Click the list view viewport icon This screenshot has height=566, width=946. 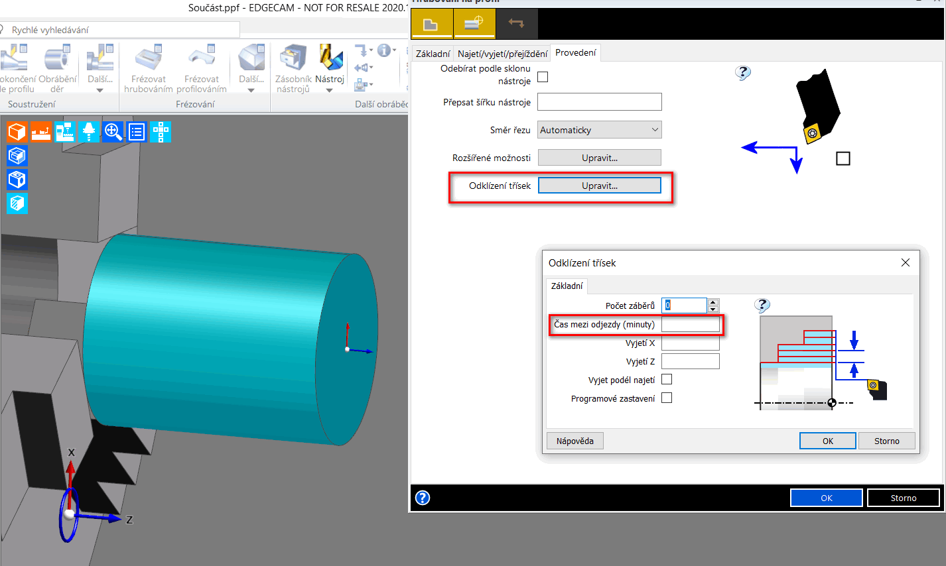pos(137,132)
